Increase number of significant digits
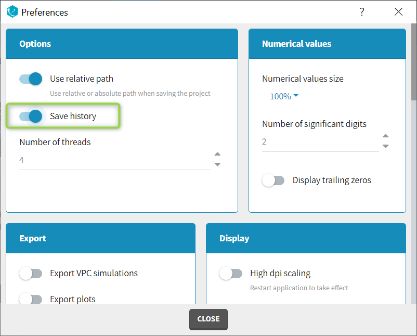This screenshot has width=417, height=336. (x=385, y=136)
